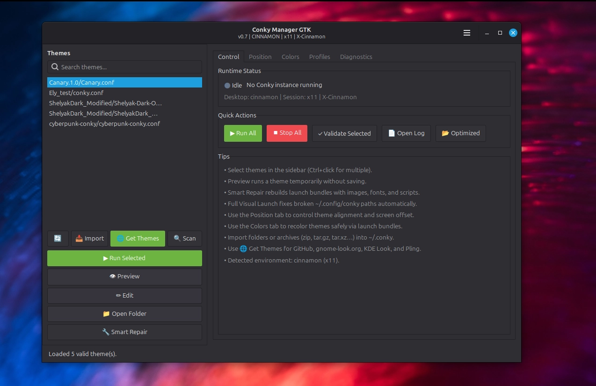Image resolution: width=596 pixels, height=386 pixels.
Task: Click the Edit button
Action: 124,296
